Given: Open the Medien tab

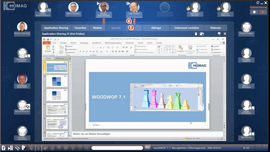Looking at the screenshot, I should (x=98, y=28).
